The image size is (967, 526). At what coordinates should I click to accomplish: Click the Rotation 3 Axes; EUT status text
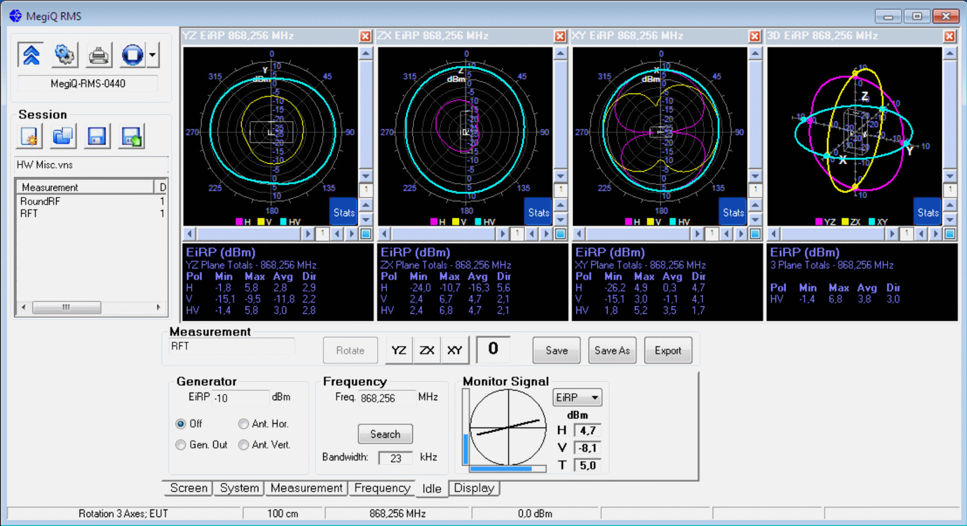tap(123, 513)
